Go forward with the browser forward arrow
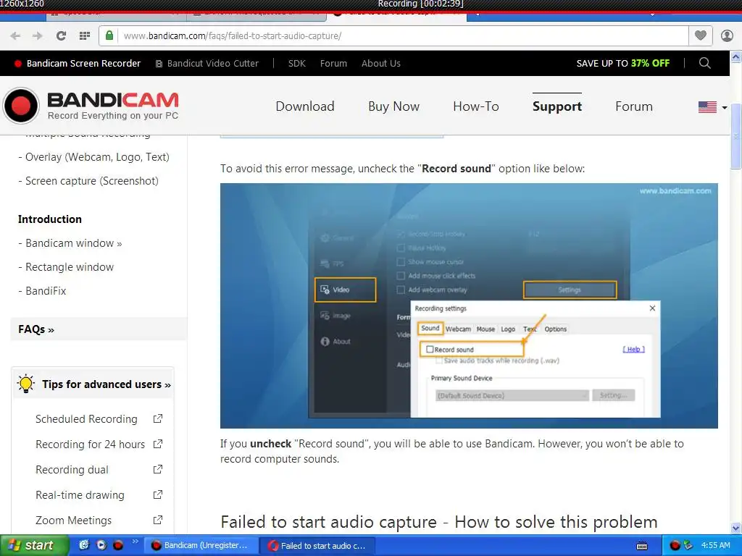The width and height of the screenshot is (742, 556). pyautogui.click(x=38, y=36)
